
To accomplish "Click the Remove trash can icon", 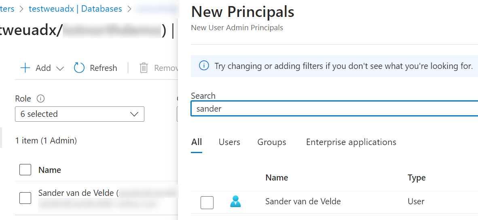I will 144,68.
